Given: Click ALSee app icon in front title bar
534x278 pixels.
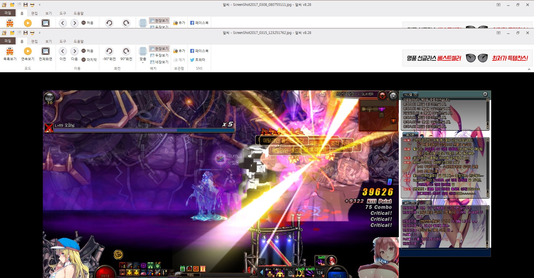Looking at the screenshot, I should tap(4, 33).
